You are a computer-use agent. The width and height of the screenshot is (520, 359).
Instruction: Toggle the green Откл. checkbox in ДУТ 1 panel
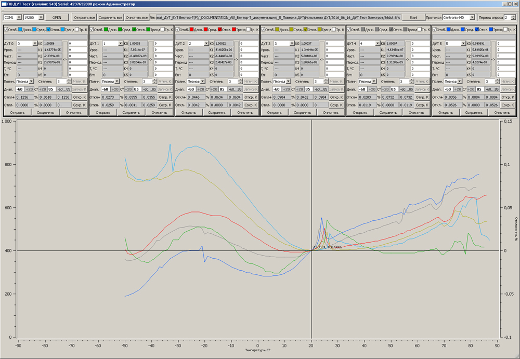134,30
